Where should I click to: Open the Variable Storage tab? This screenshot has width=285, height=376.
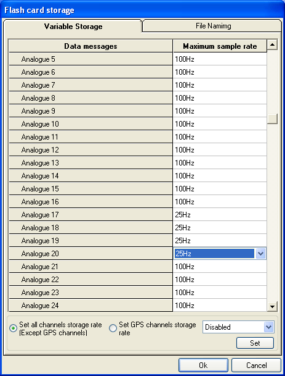pos(73,26)
